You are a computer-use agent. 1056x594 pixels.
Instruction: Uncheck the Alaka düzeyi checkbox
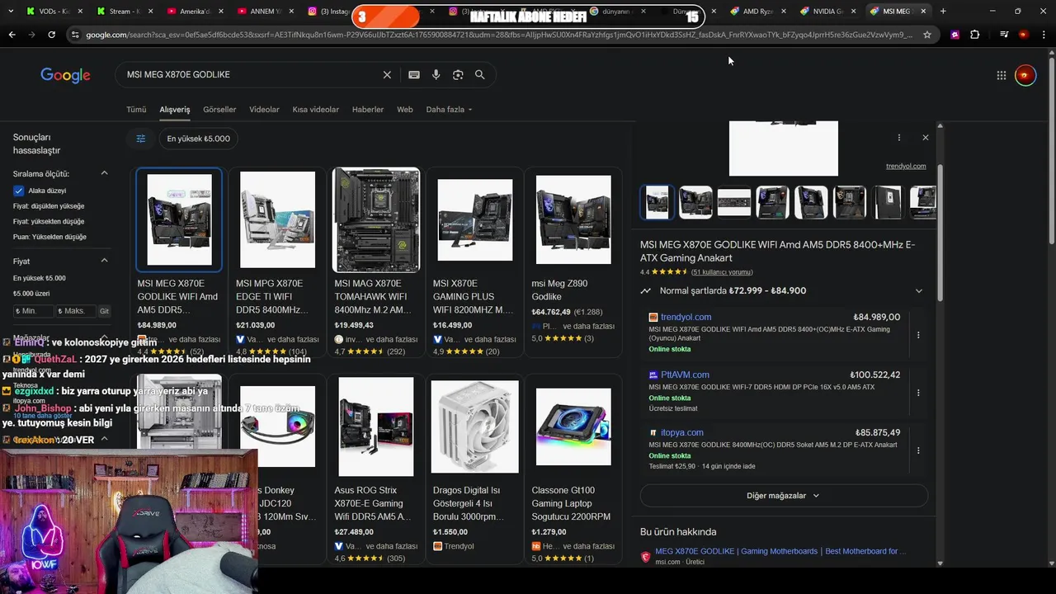[x=18, y=191]
